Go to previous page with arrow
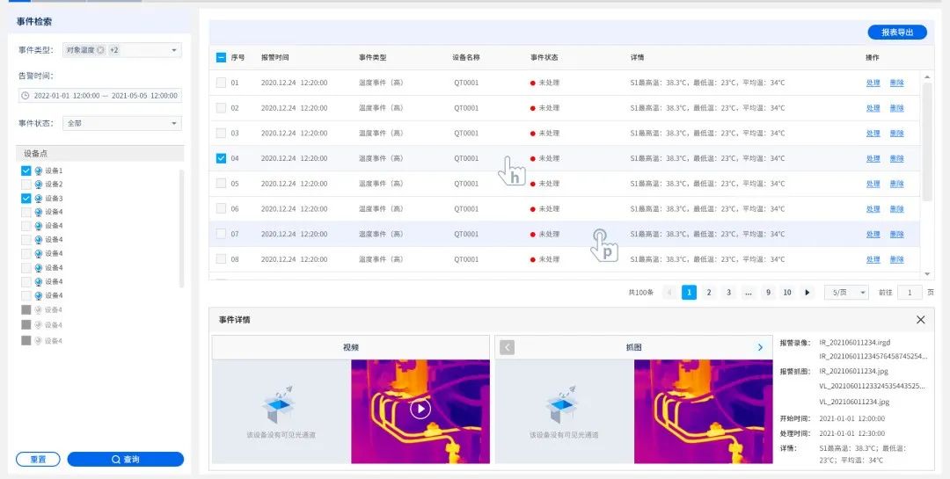 pos(669,293)
